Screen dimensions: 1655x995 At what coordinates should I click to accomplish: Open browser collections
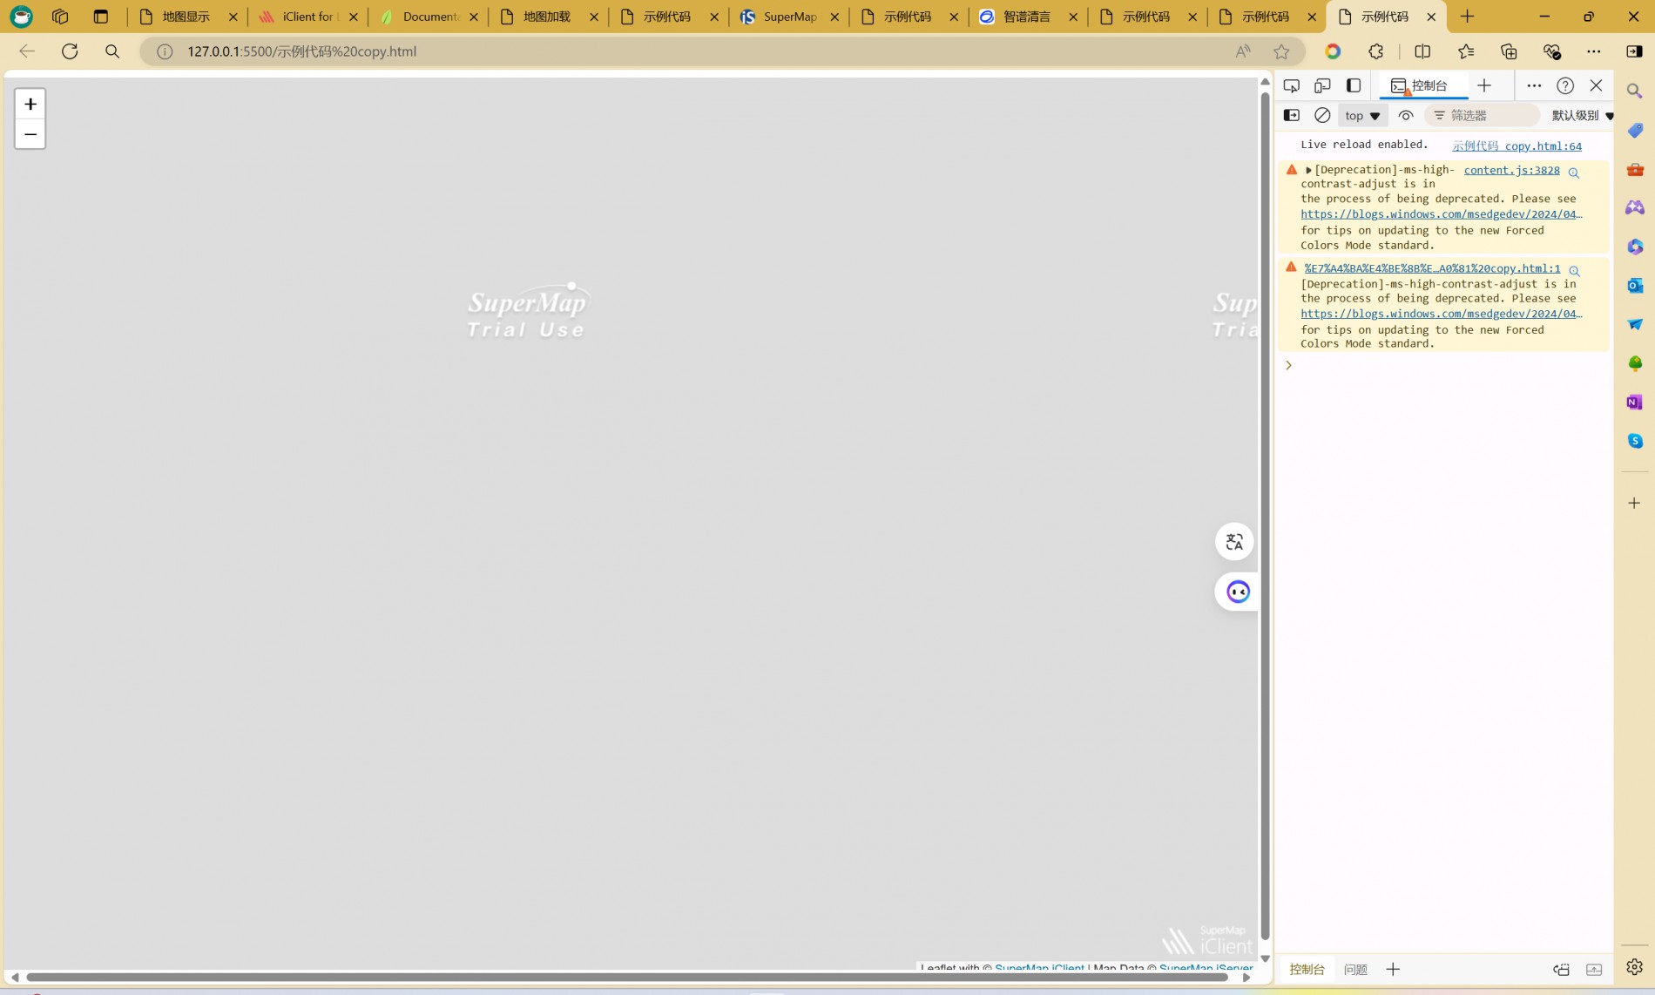[1509, 51]
